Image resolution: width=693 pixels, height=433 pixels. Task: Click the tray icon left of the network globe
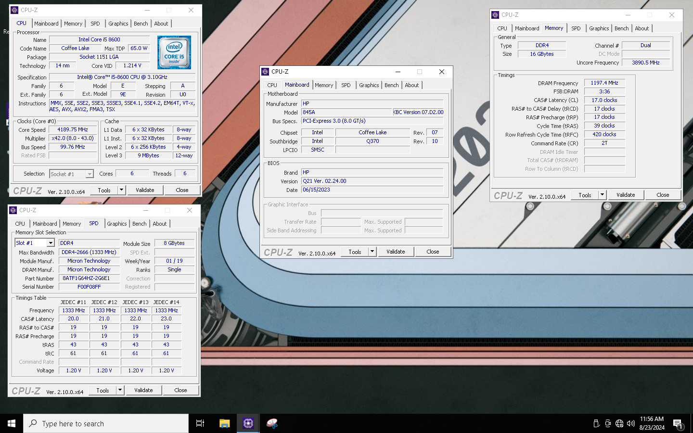coord(608,423)
